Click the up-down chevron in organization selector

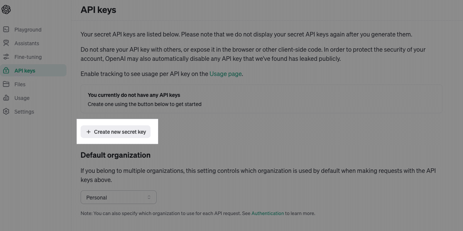pos(149,197)
